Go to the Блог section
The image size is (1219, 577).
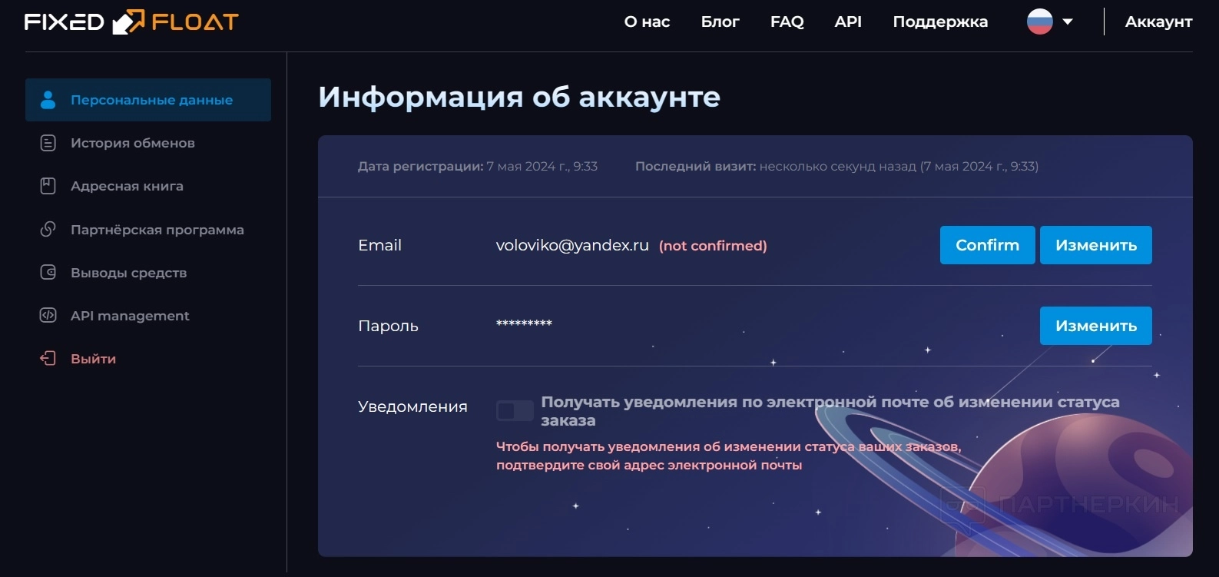point(720,22)
